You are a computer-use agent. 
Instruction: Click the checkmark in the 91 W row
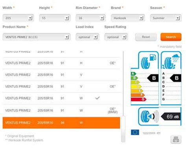[97, 98]
